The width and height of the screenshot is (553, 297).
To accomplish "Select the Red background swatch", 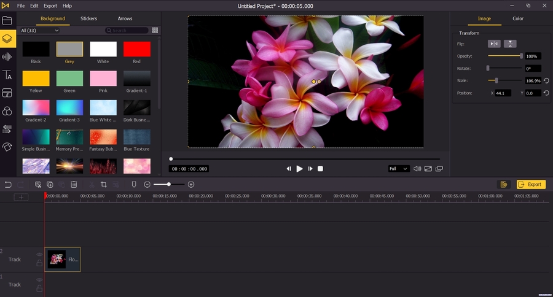I will click(137, 49).
